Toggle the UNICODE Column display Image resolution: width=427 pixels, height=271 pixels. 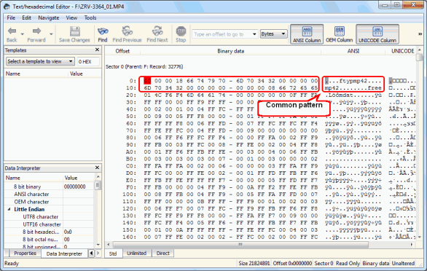[x=377, y=34]
